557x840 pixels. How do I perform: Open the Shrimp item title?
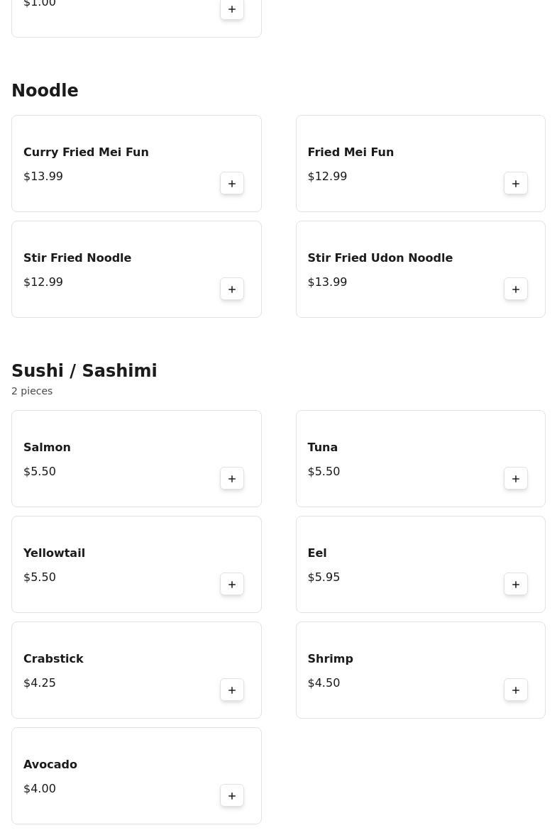330,659
